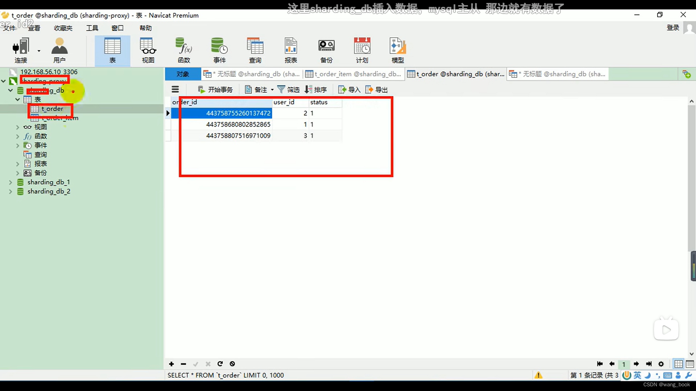Go to the last page of records
Screen dimensions: 696x391
pyautogui.click(x=649, y=364)
